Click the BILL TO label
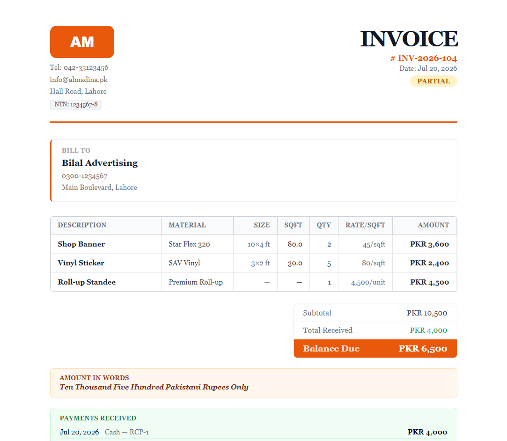This screenshot has width=507, height=441. coord(76,150)
